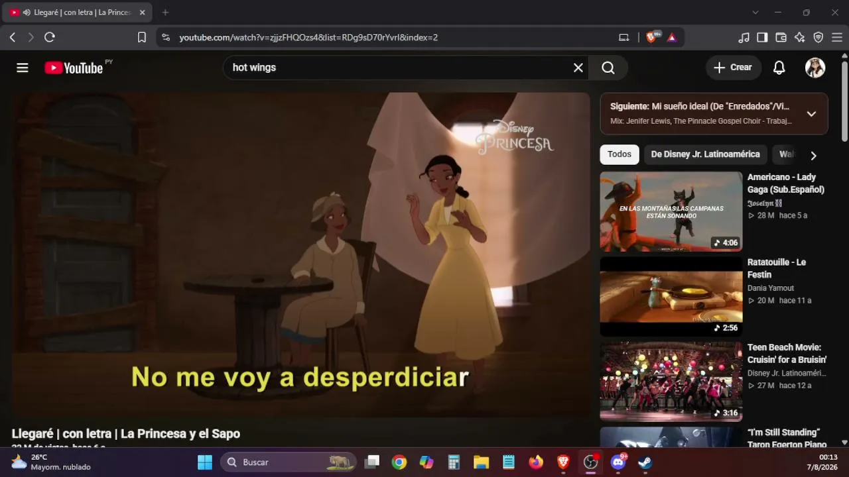This screenshot has height=477, width=849.
Task: Visit the Disney Jr. Latinoamérica channel name
Action: click(787, 373)
